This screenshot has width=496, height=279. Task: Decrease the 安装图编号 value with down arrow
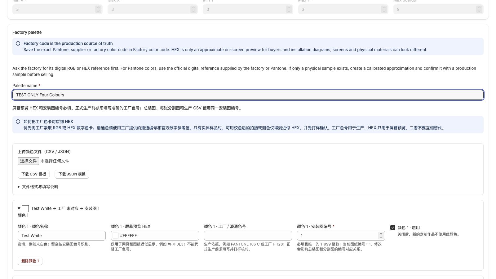[381, 238]
